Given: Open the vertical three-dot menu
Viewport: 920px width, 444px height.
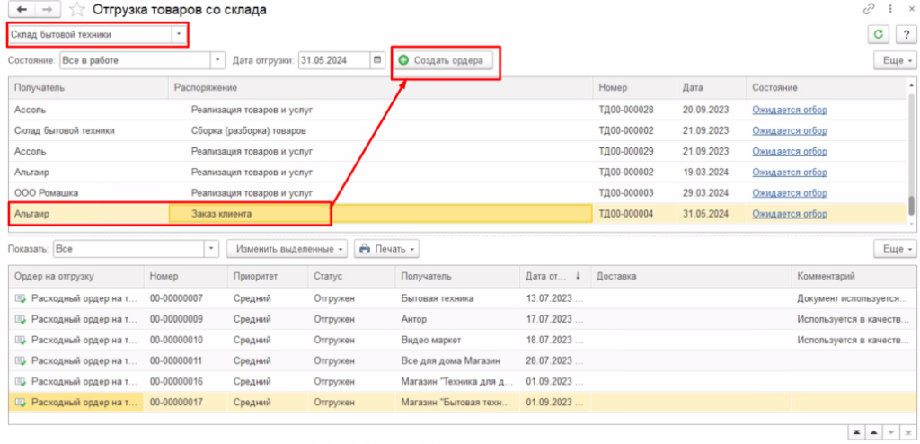Looking at the screenshot, I should tap(889, 9).
